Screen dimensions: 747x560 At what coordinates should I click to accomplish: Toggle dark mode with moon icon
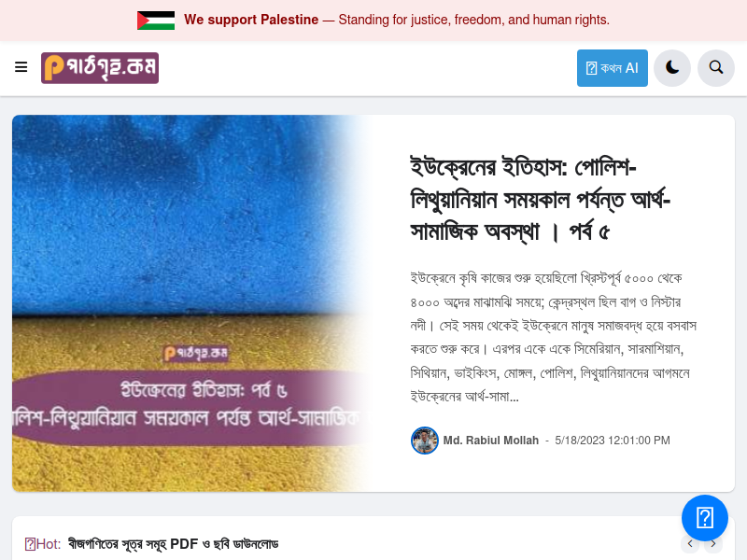click(672, 68)
